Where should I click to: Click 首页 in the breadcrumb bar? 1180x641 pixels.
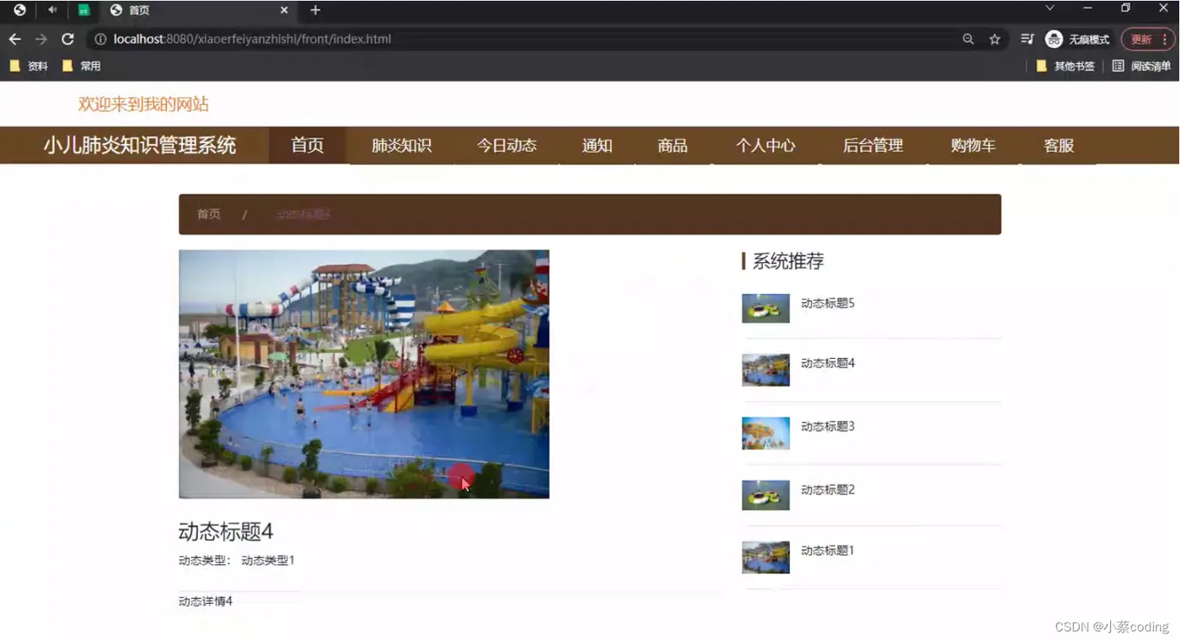[x=208, y=214]
